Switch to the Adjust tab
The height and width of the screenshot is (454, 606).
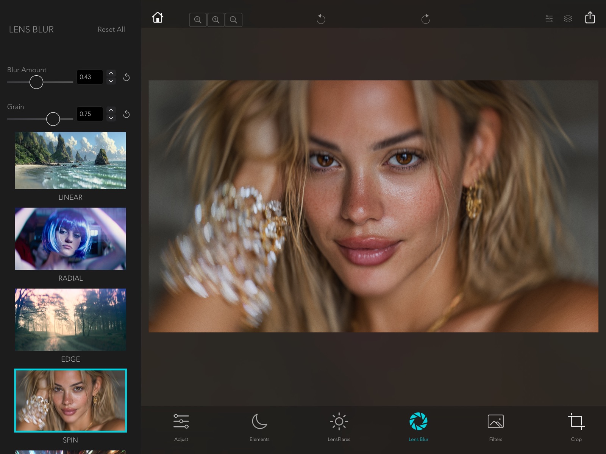181,428
